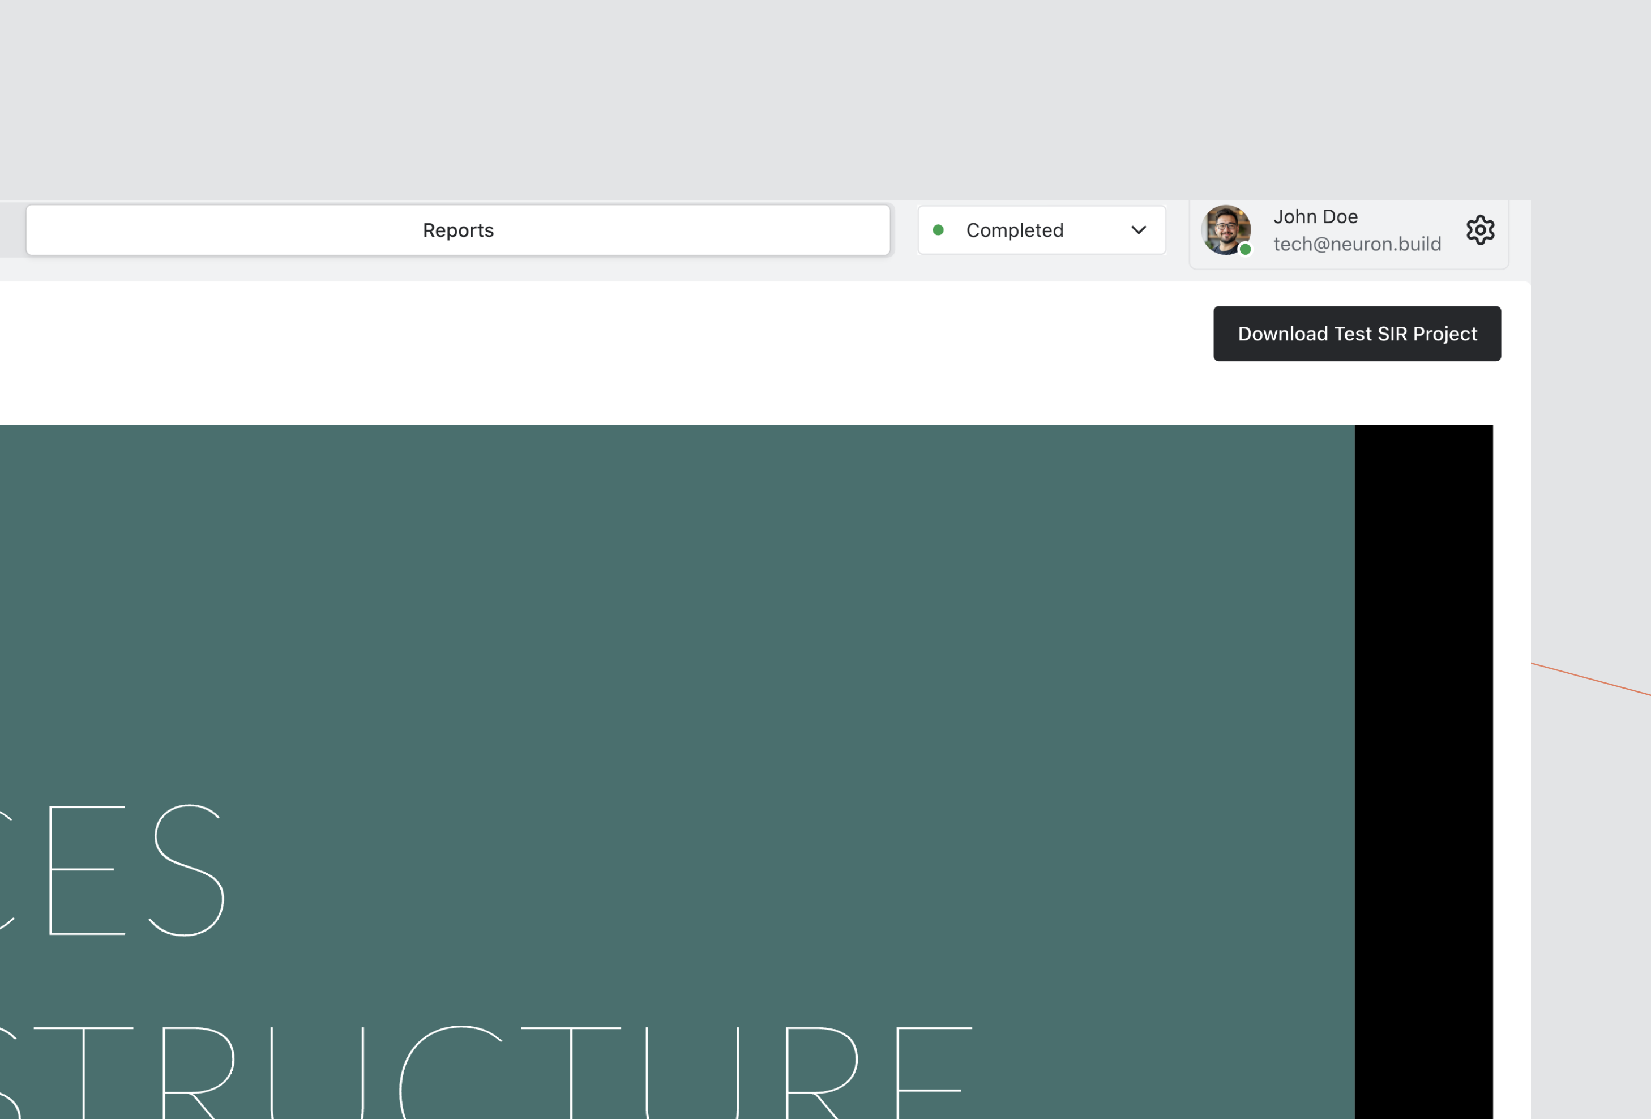The height and width of the screenshot is (1119, 1651).
Task: Click green status dot beside Completed
Action: pyautogui.click(x=938, y=230)
